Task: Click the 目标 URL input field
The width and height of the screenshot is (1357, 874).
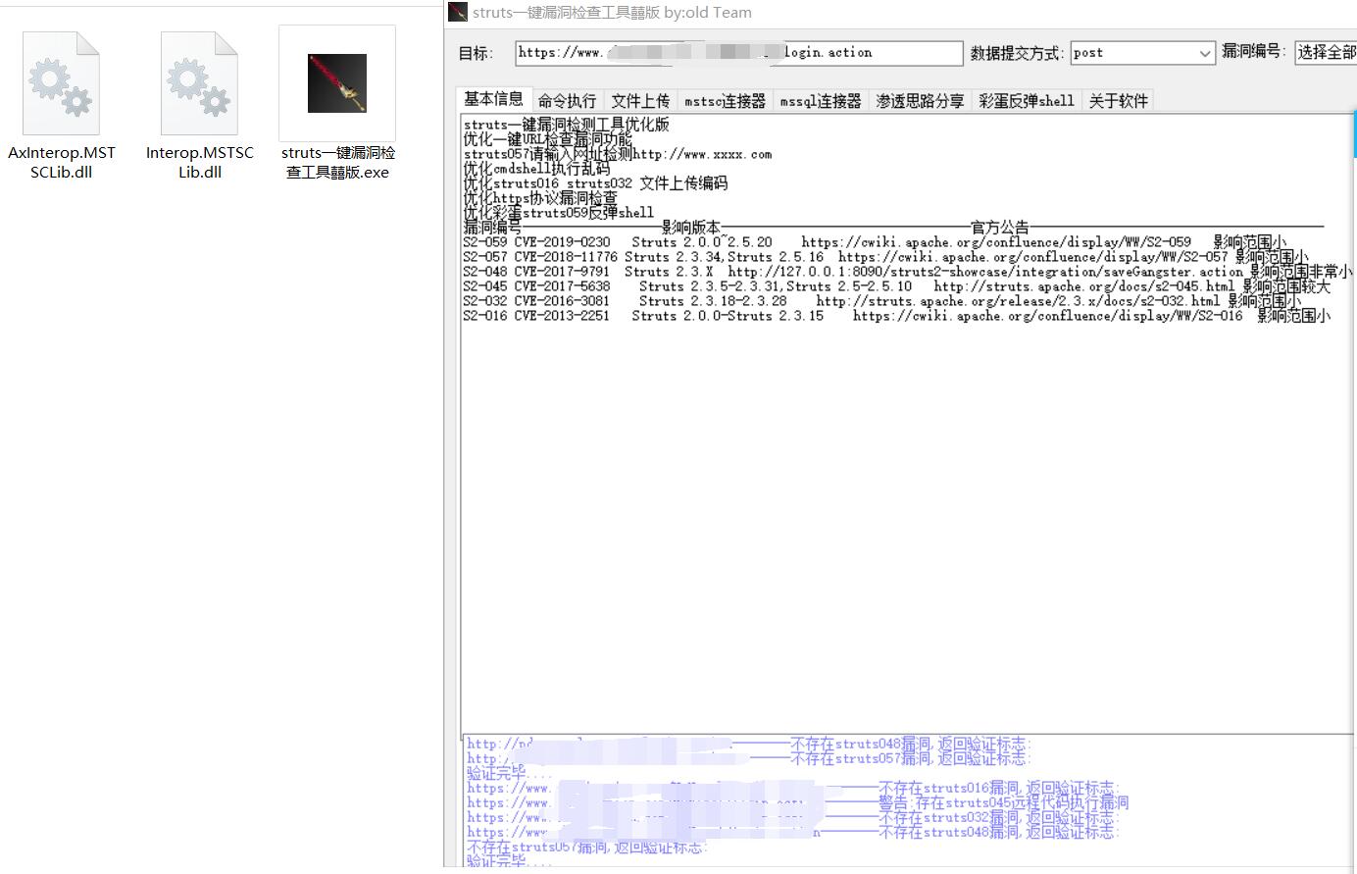Action: [x=739, y=53]
